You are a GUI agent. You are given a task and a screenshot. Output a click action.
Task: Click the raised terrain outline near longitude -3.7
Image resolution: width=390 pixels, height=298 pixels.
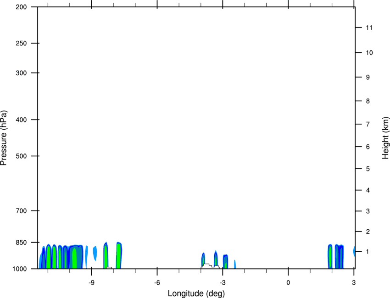[211, 266]
